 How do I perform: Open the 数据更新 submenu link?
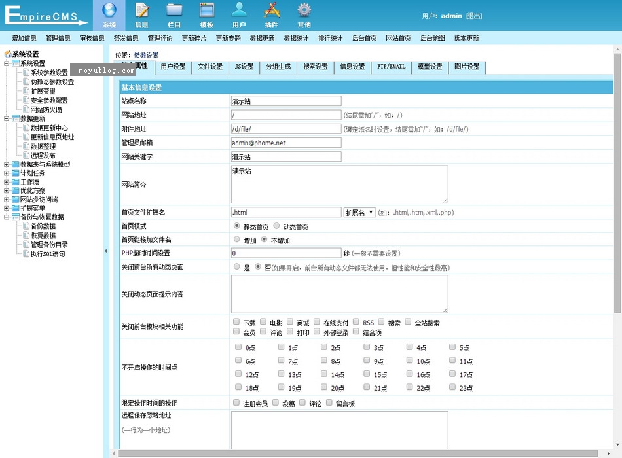point(262,38)
